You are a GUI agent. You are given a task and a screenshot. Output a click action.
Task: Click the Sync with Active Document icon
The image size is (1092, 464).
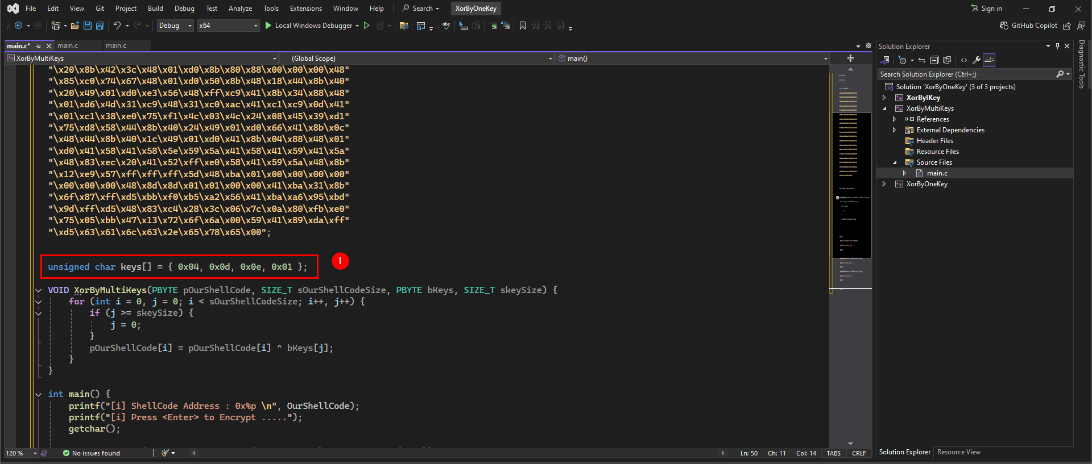coord(922,60)
